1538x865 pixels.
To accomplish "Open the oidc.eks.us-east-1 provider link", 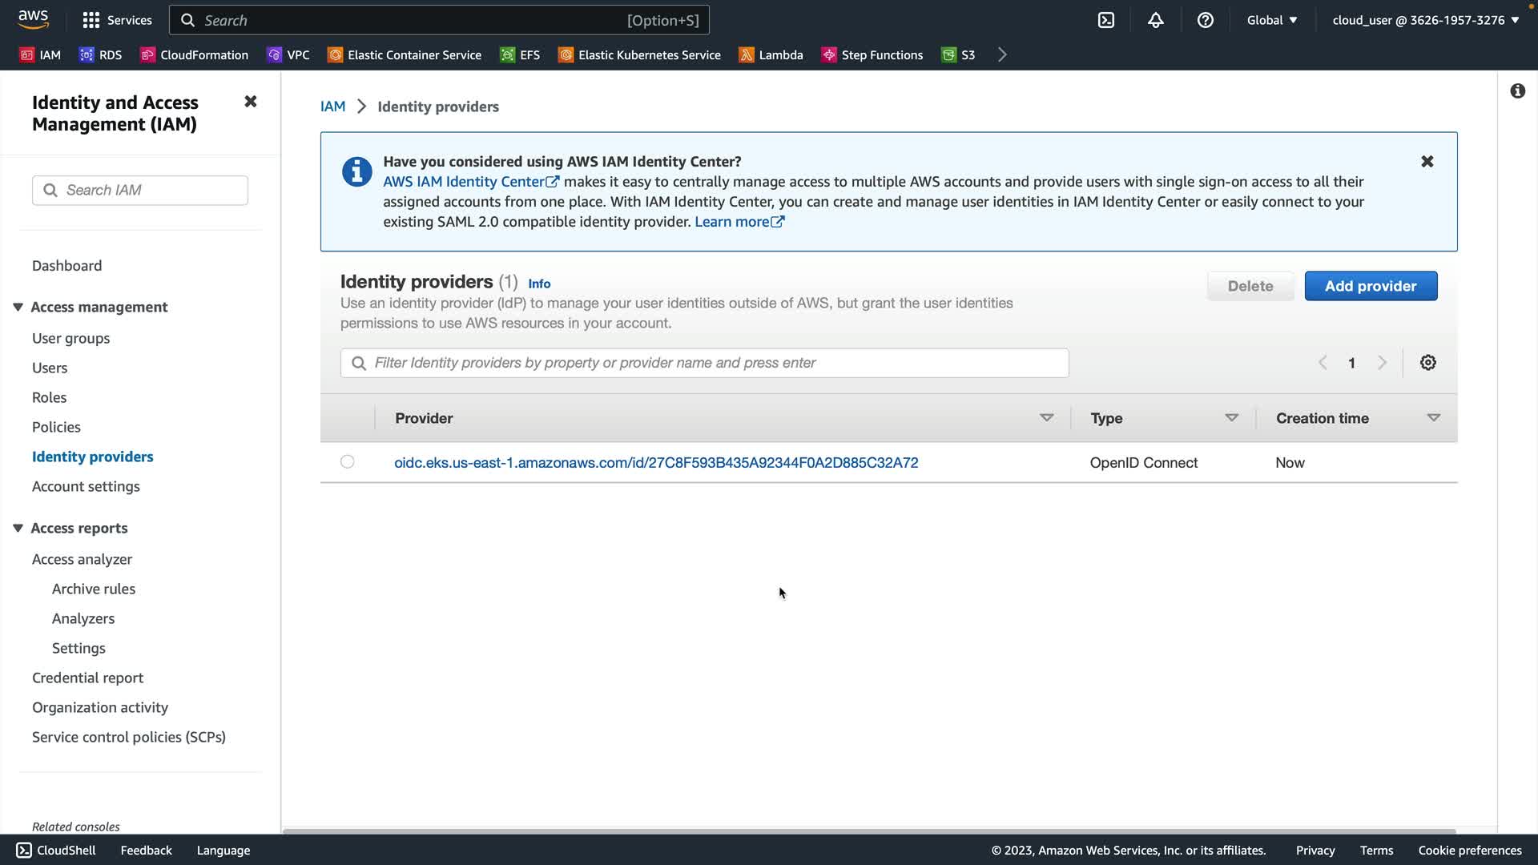I will 655,463.
